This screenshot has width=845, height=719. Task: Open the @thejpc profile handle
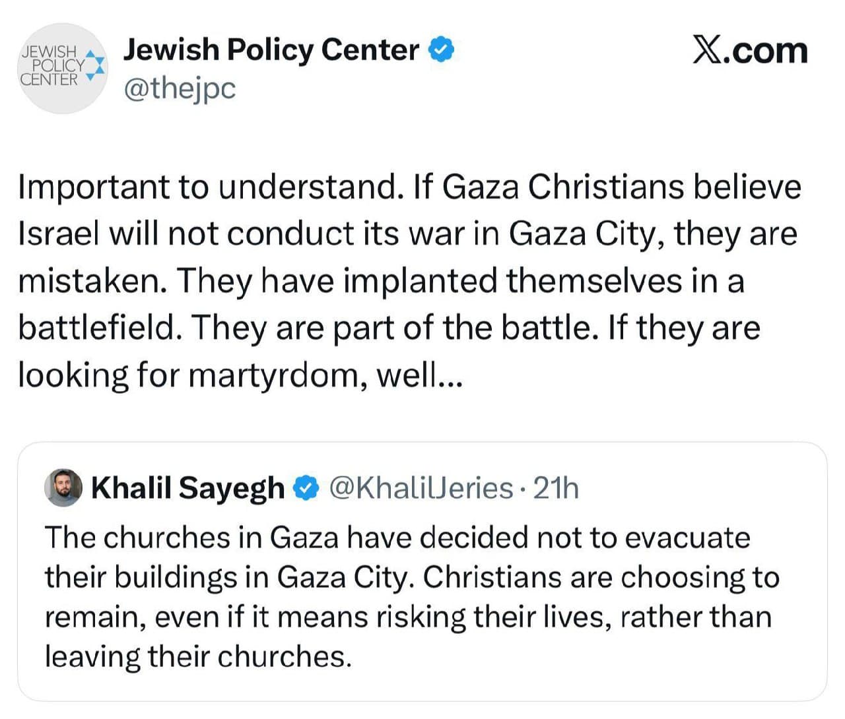[x=180, y=88]
